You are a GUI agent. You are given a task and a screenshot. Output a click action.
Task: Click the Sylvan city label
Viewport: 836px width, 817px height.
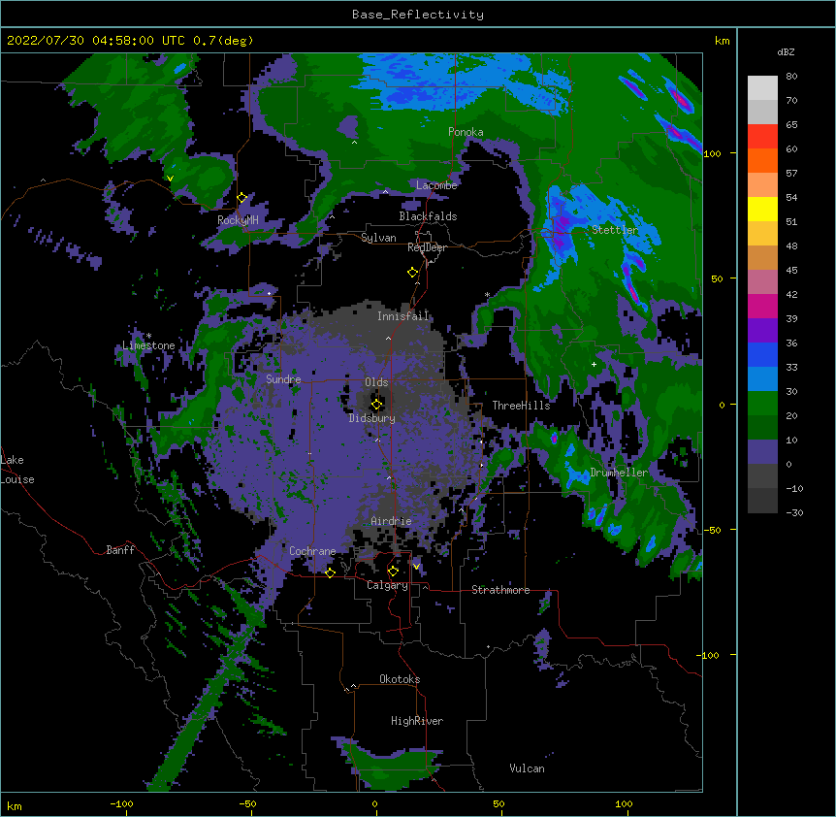coord(378,238)
